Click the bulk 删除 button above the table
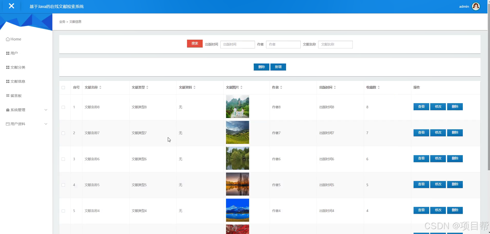The width and height of the screenshot is (490, 234). (x=261, y=67)
